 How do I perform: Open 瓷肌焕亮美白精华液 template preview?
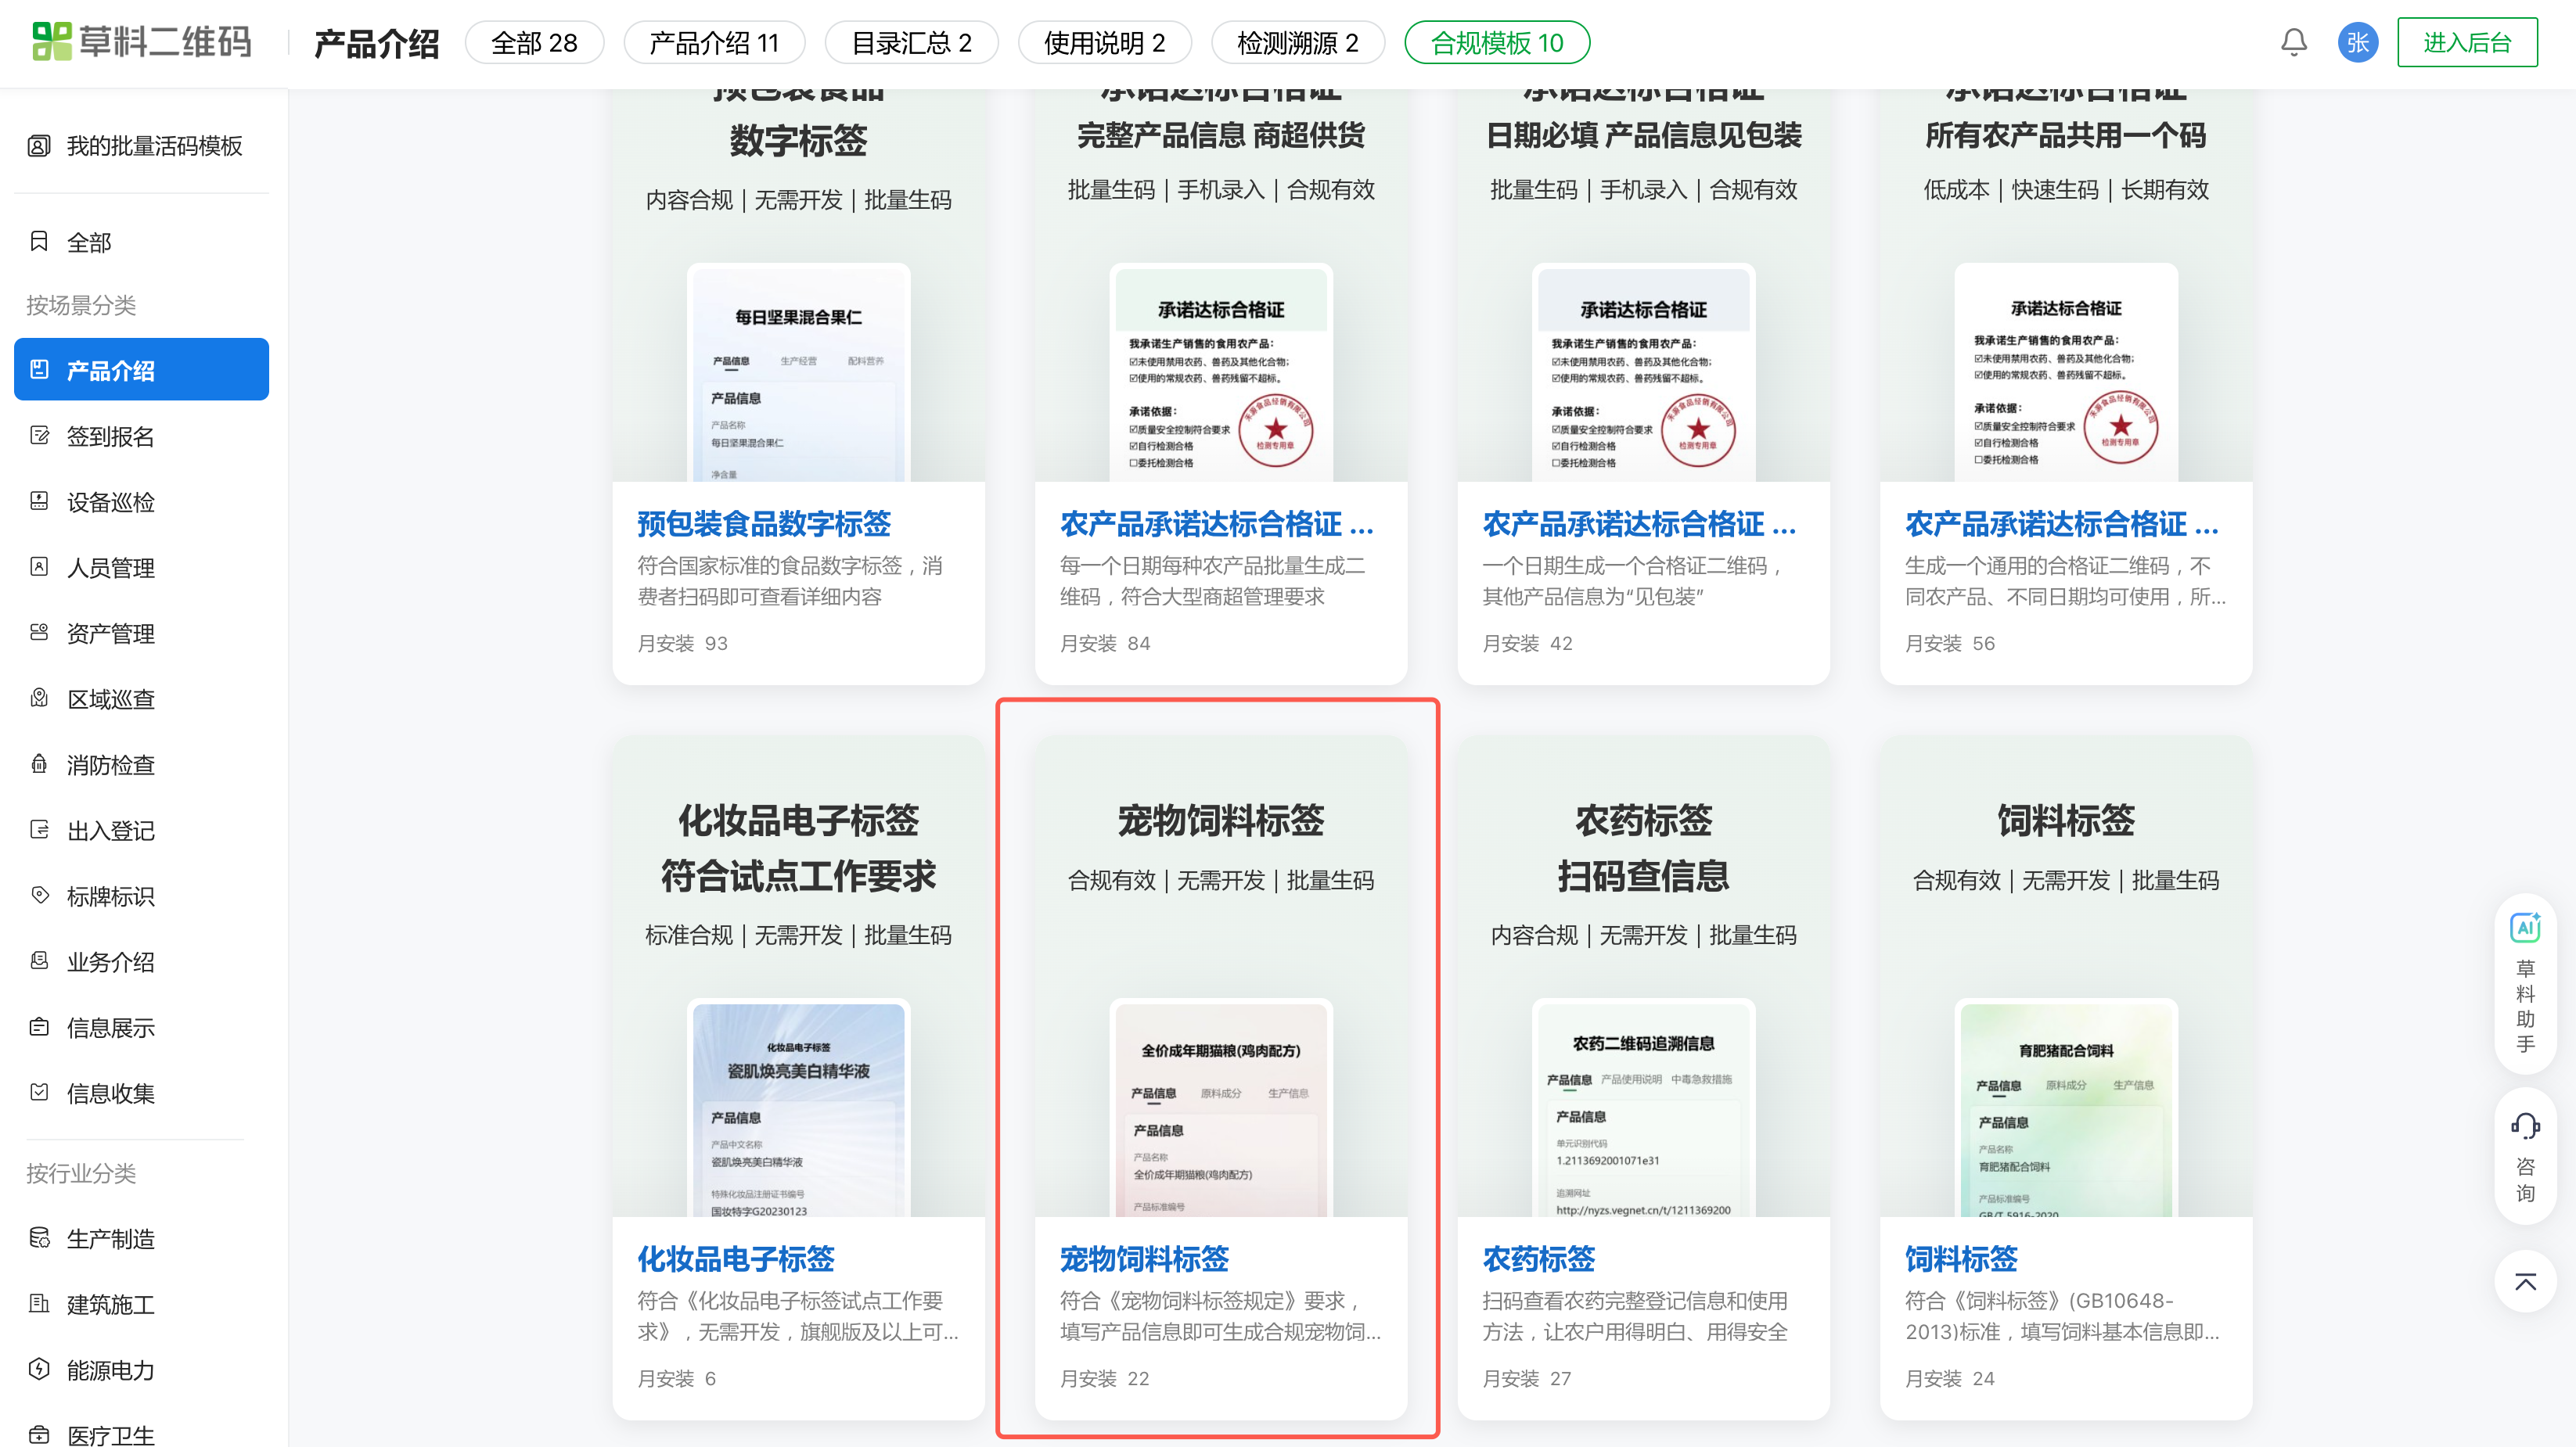coord(798,1108)
